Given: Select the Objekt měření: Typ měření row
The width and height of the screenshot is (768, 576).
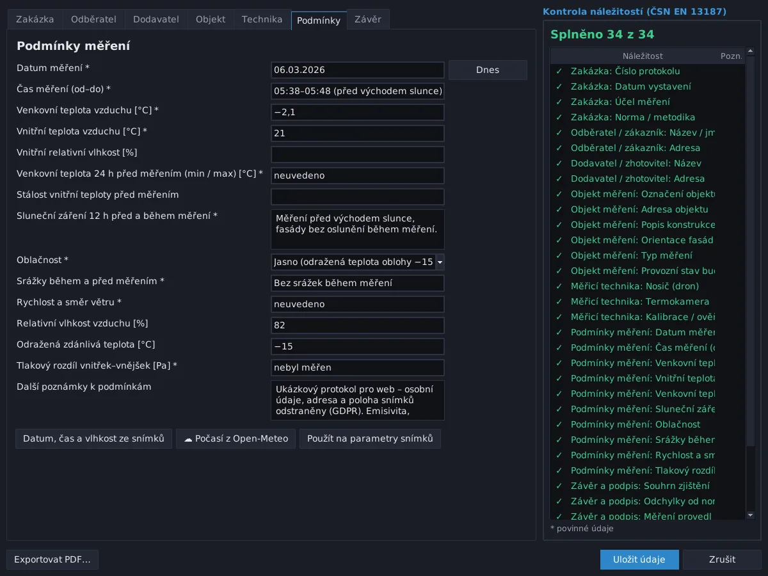Looking at the screenshot, I should click(648, 255).
